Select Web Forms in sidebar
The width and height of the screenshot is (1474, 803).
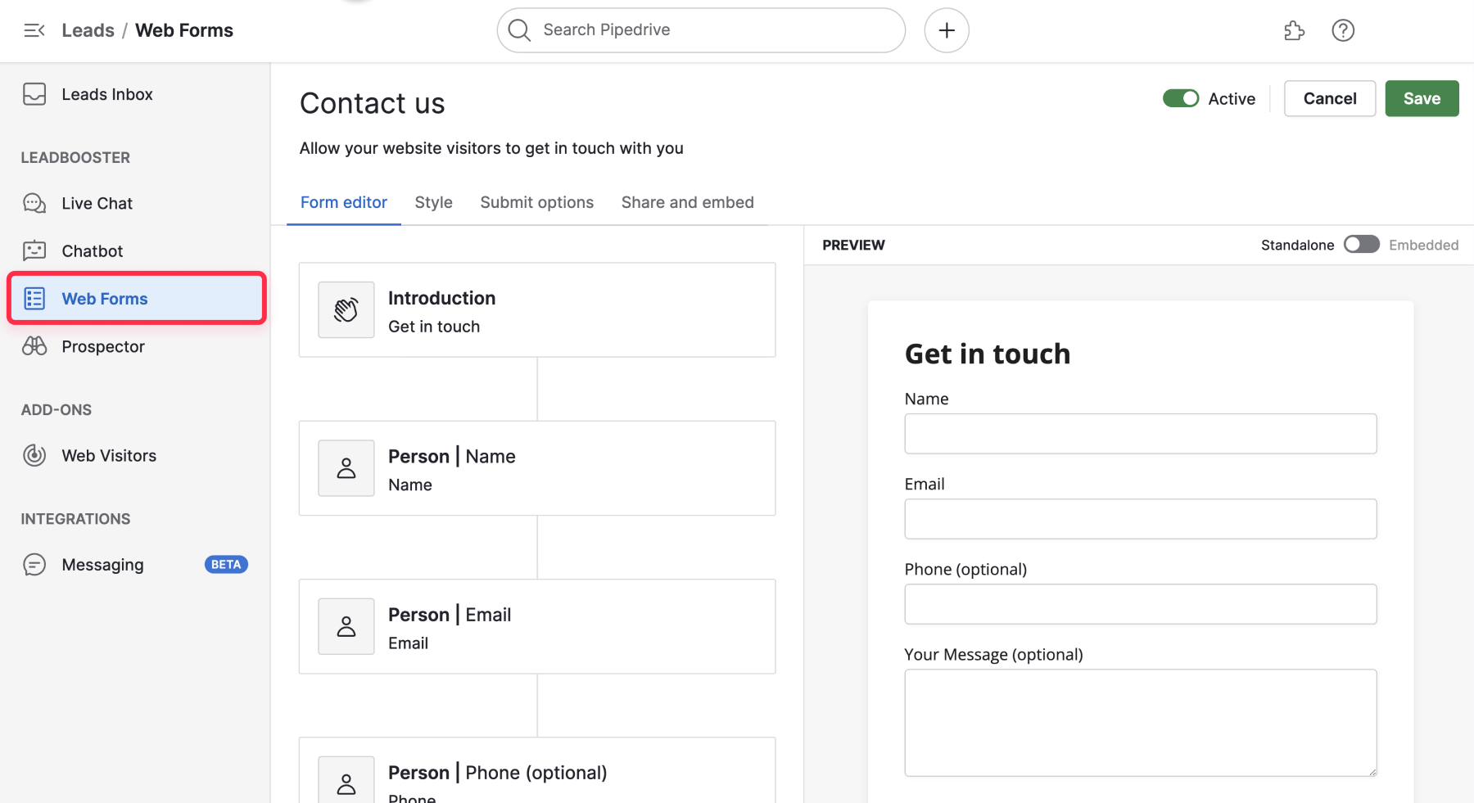(x=135, y=299)
